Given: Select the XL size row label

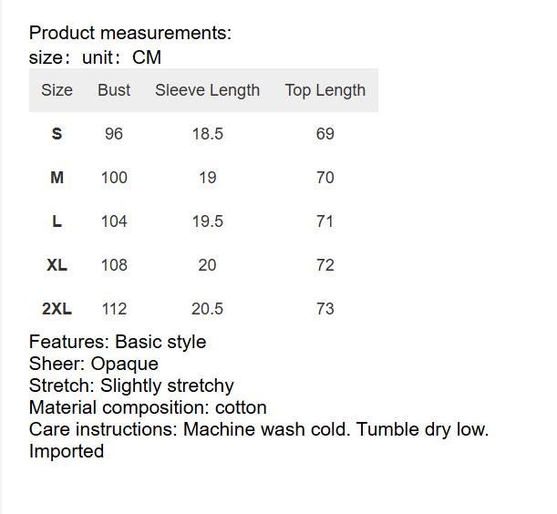Looking at the screenshot, I should click(57, 265).
